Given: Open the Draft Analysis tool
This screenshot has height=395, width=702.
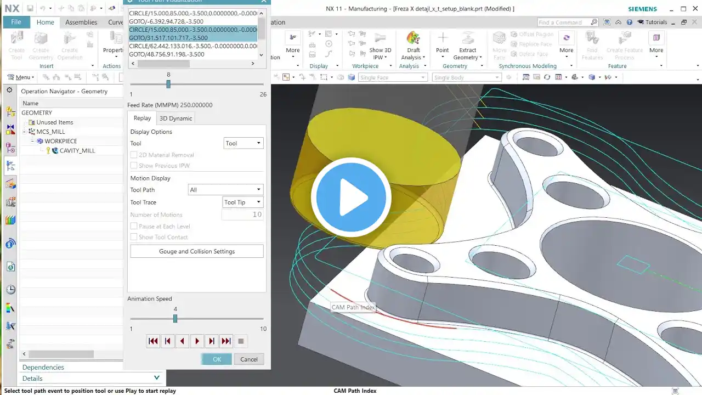Looking at the screenshot, I should [x=413, y=46].
